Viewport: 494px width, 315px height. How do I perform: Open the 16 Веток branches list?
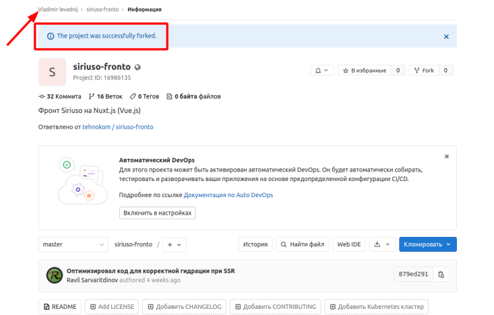pyautogui.click(x=106, y=97)
